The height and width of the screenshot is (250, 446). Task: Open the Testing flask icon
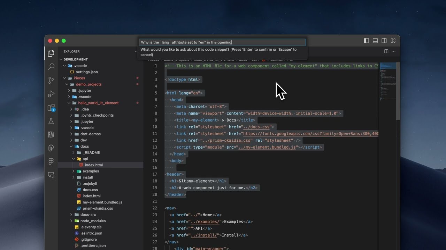click(x=51, y=121)
